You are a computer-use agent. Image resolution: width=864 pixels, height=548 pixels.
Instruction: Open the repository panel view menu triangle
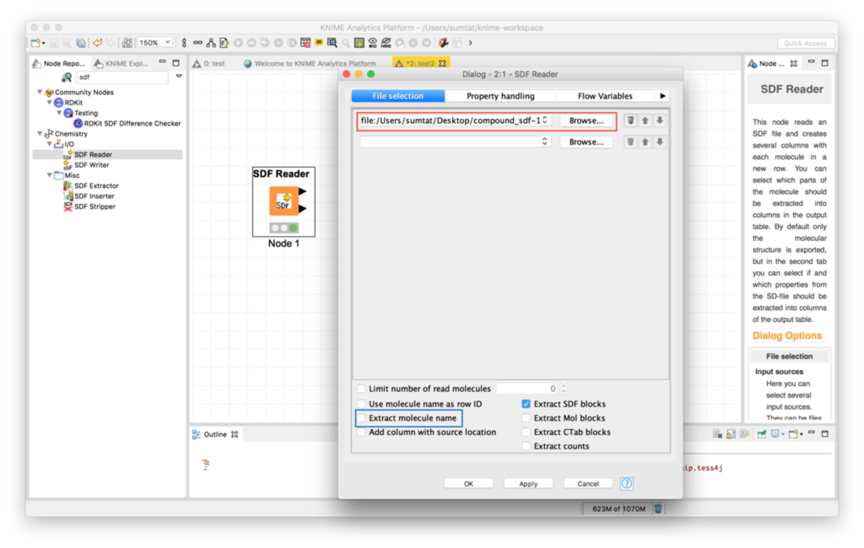point(179,77)
